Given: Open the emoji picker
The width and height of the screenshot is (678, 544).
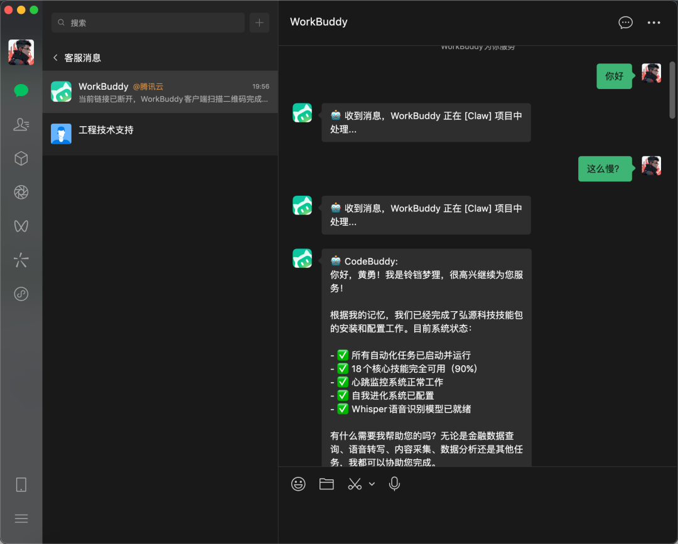Looking at the screenshot, I should pos(298,484).
